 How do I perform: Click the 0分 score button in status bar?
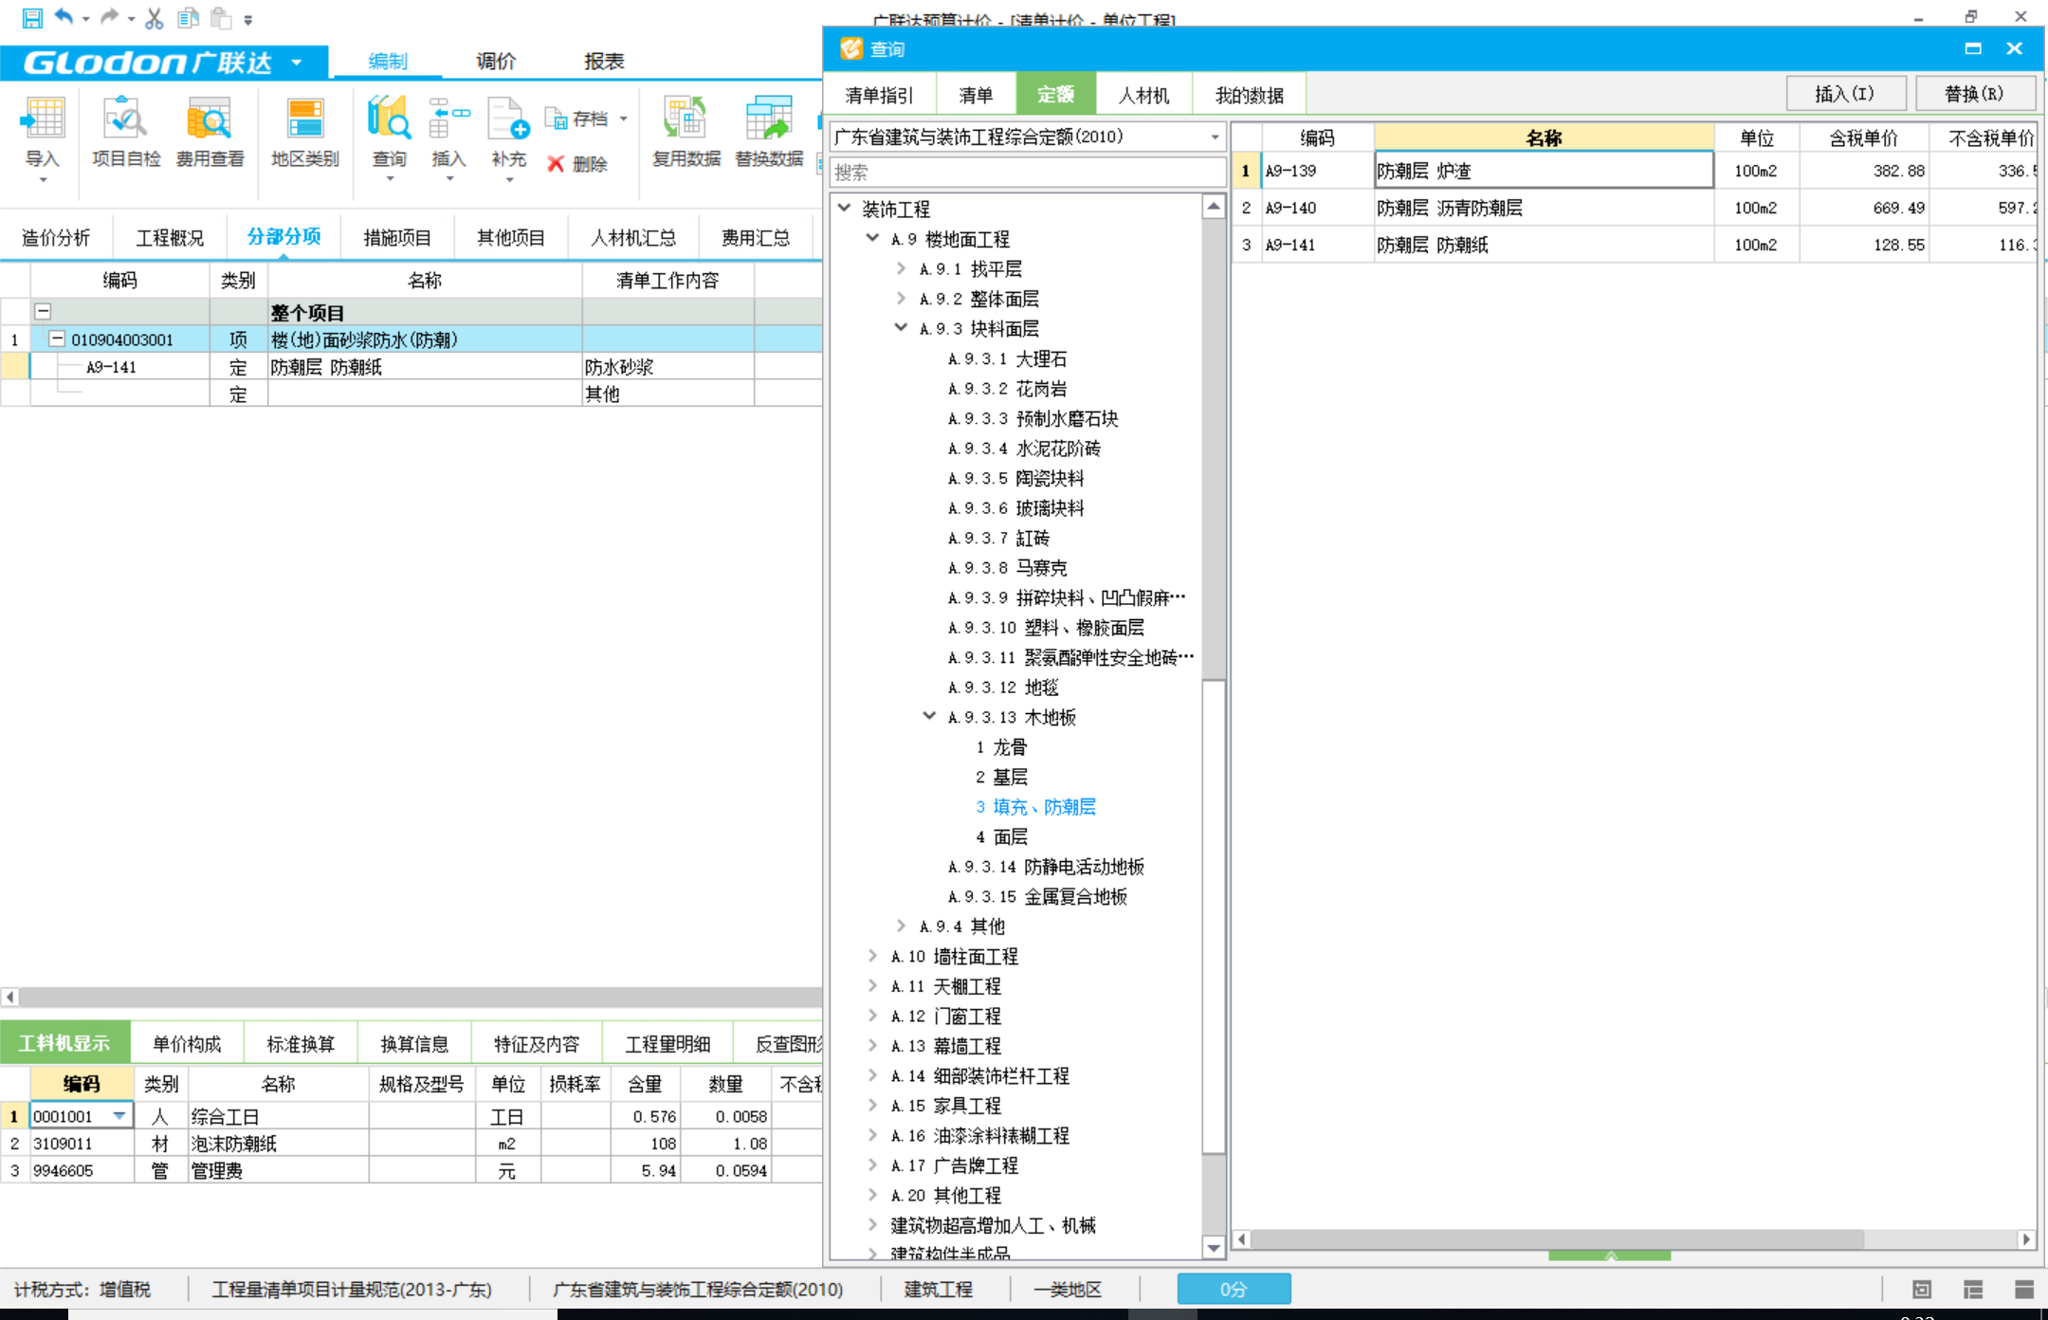1234,1289
